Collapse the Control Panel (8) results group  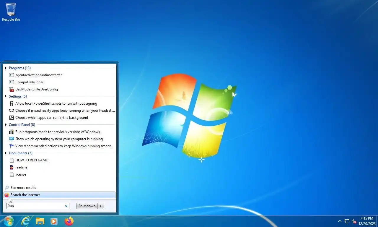[6, 125]
